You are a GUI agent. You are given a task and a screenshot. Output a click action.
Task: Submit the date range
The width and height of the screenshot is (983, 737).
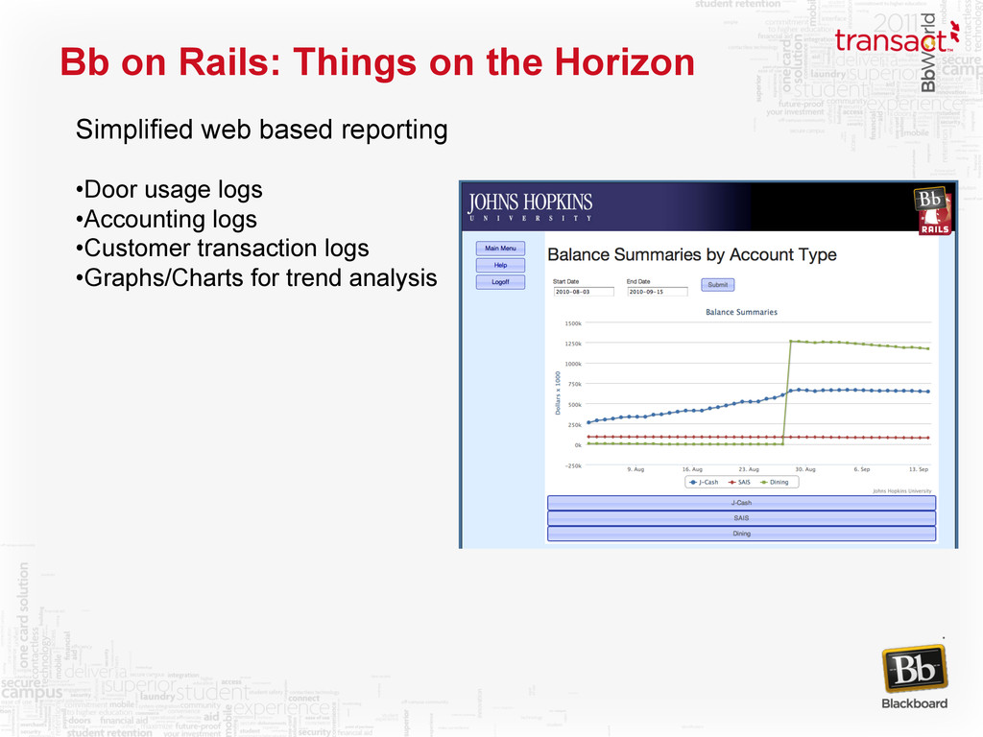[718, 284]
